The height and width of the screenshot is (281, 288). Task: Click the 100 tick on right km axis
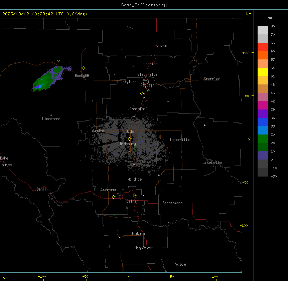pyautogui.click(x=245, y=53)
